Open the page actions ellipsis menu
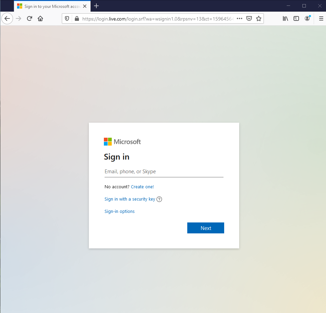 [239, 18]
